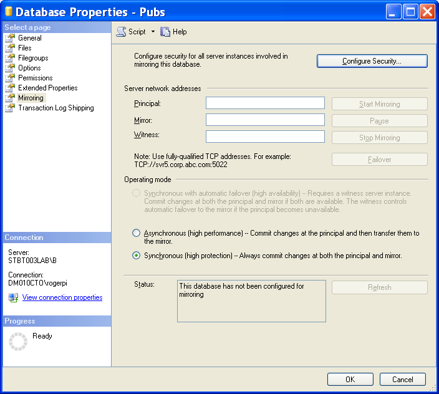Screen dimensions: 439x394
Task: Click the Script toolbar button
Action: point(132,32)
